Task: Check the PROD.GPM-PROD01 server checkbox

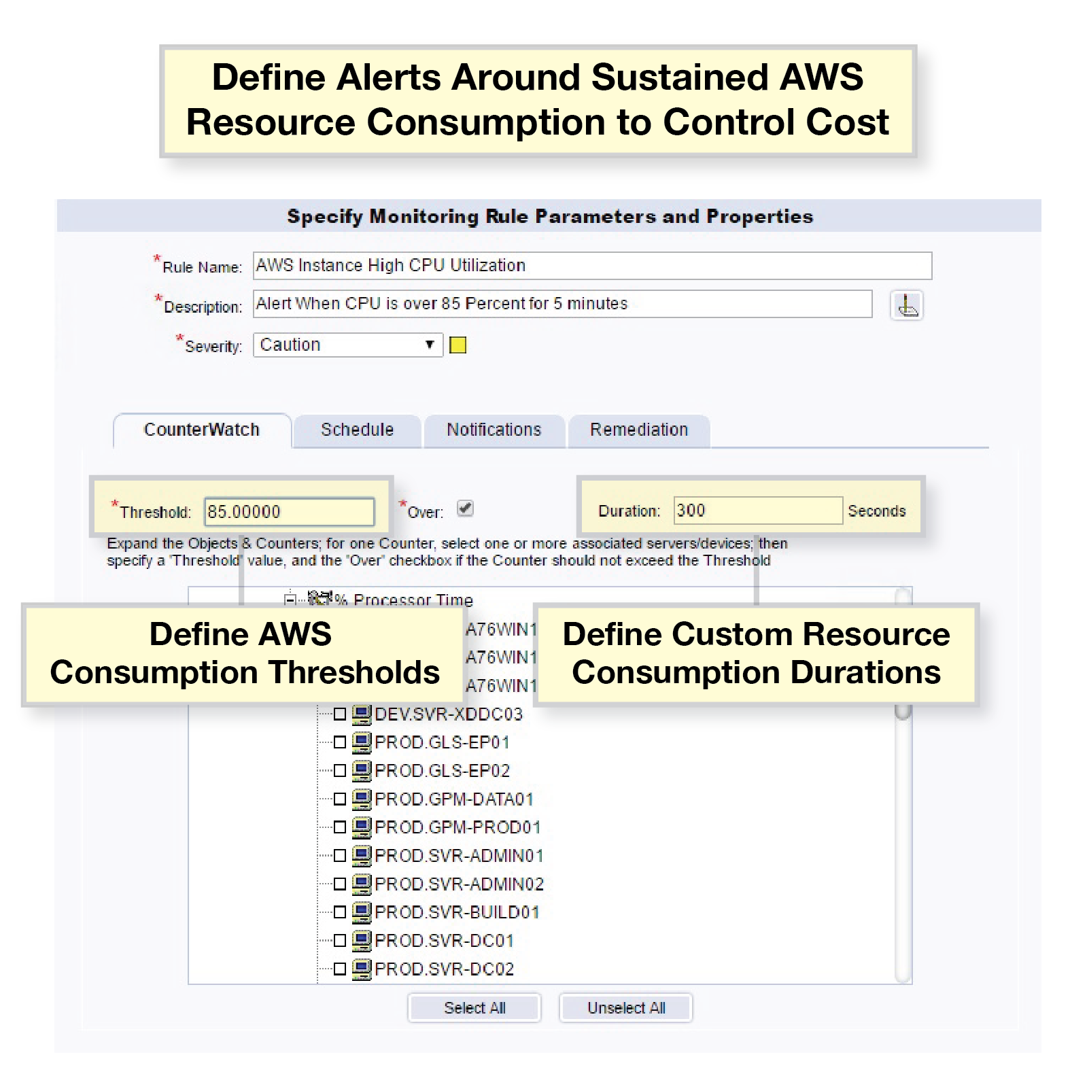Action: [340, 827]
